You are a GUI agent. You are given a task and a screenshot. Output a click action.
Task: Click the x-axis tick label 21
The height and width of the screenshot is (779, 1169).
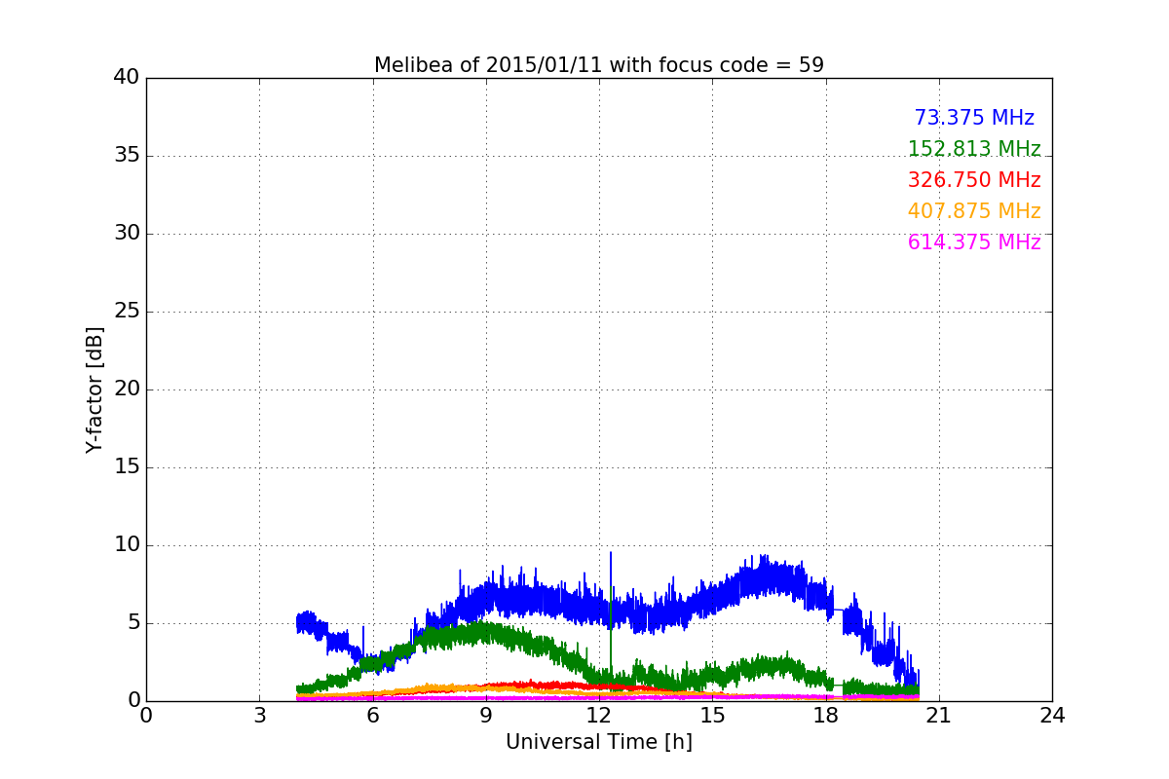pos(939,716)
